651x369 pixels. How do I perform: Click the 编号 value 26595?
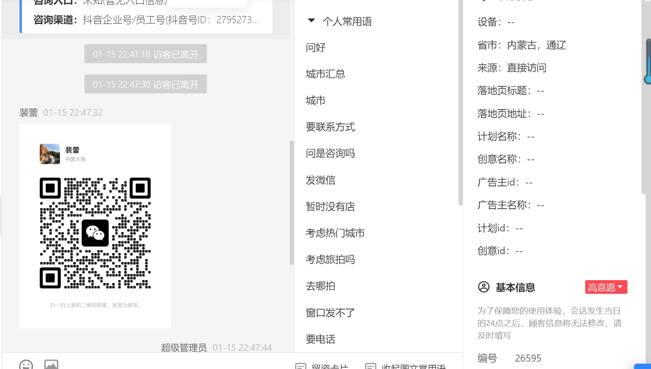528,358
